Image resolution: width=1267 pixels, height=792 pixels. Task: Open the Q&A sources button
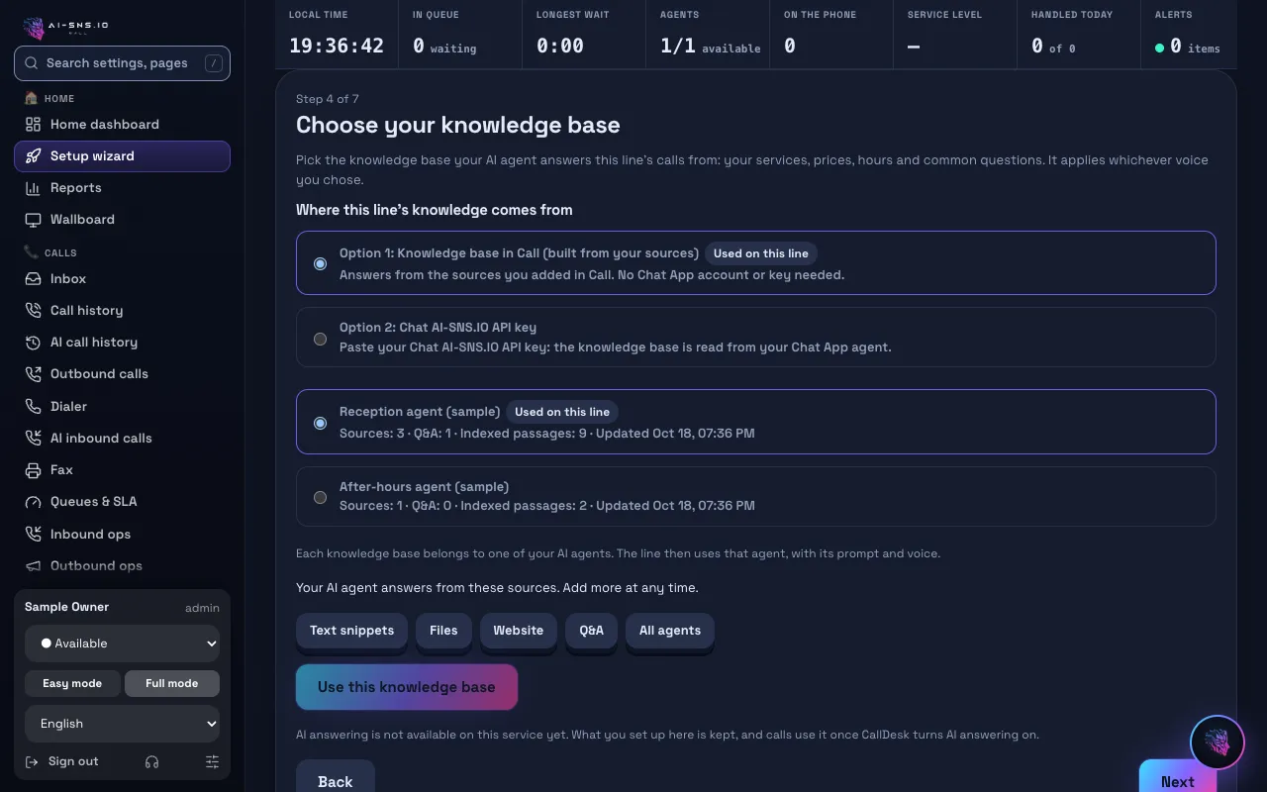point(592,631)
